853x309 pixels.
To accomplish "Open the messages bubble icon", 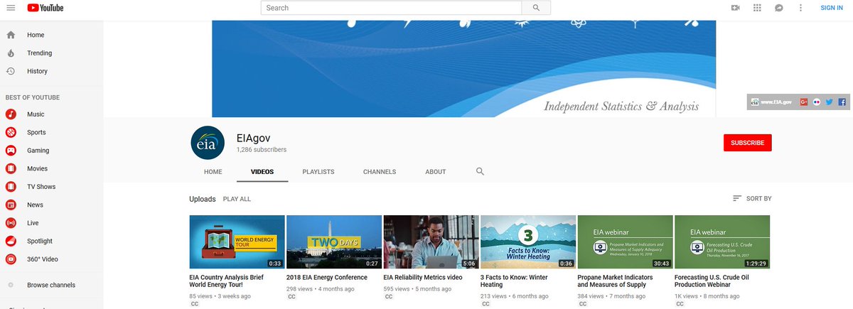I will coord(779,8).
